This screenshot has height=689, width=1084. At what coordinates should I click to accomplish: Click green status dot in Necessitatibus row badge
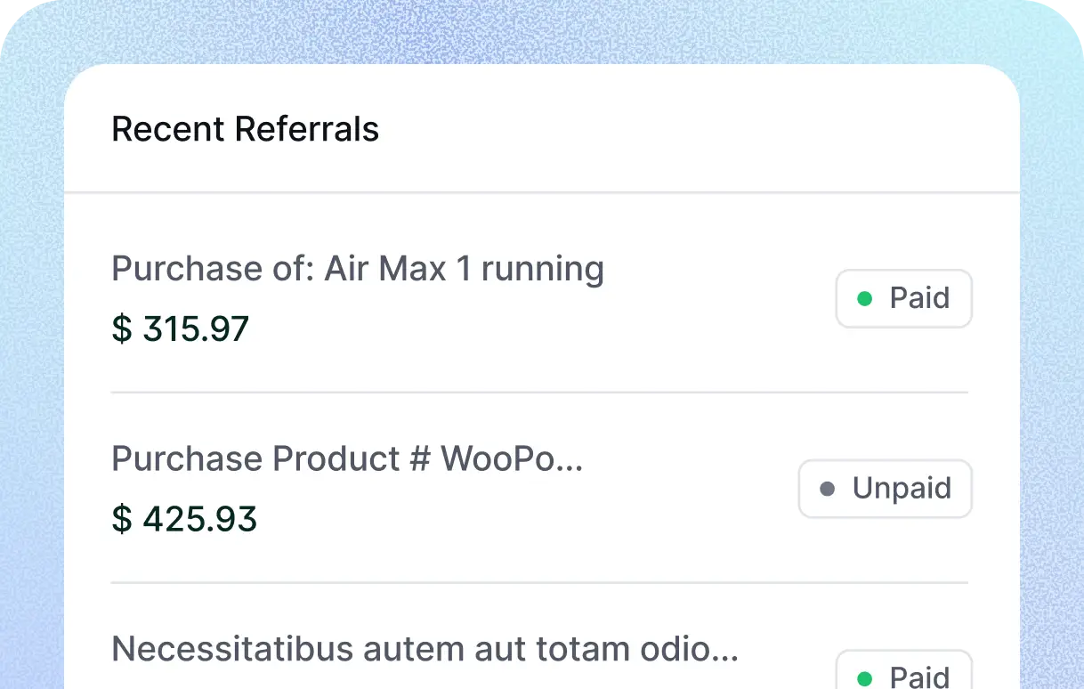[x=863, y=678]
